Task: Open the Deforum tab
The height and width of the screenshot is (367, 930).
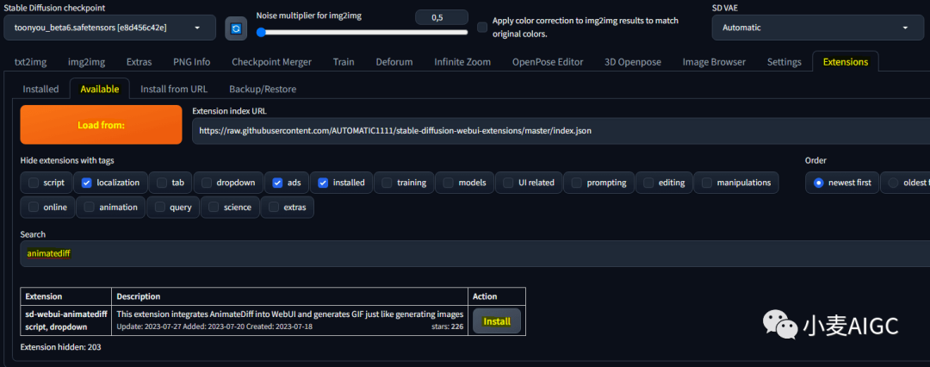Action: click(394, 62)
